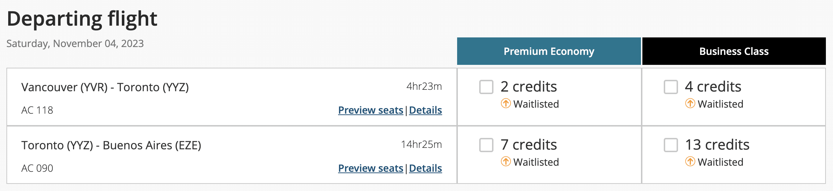Click waitlist icon for AC 118 Premium Economy
This screenshot has width=833, height=191.
tap(506, 104)
